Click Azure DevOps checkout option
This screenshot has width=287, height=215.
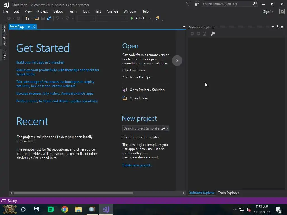click(140, 77)
